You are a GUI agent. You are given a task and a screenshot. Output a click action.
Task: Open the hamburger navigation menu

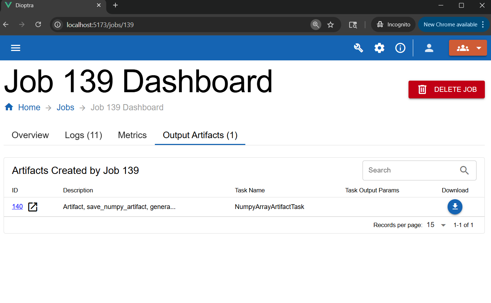click(16, 48)
